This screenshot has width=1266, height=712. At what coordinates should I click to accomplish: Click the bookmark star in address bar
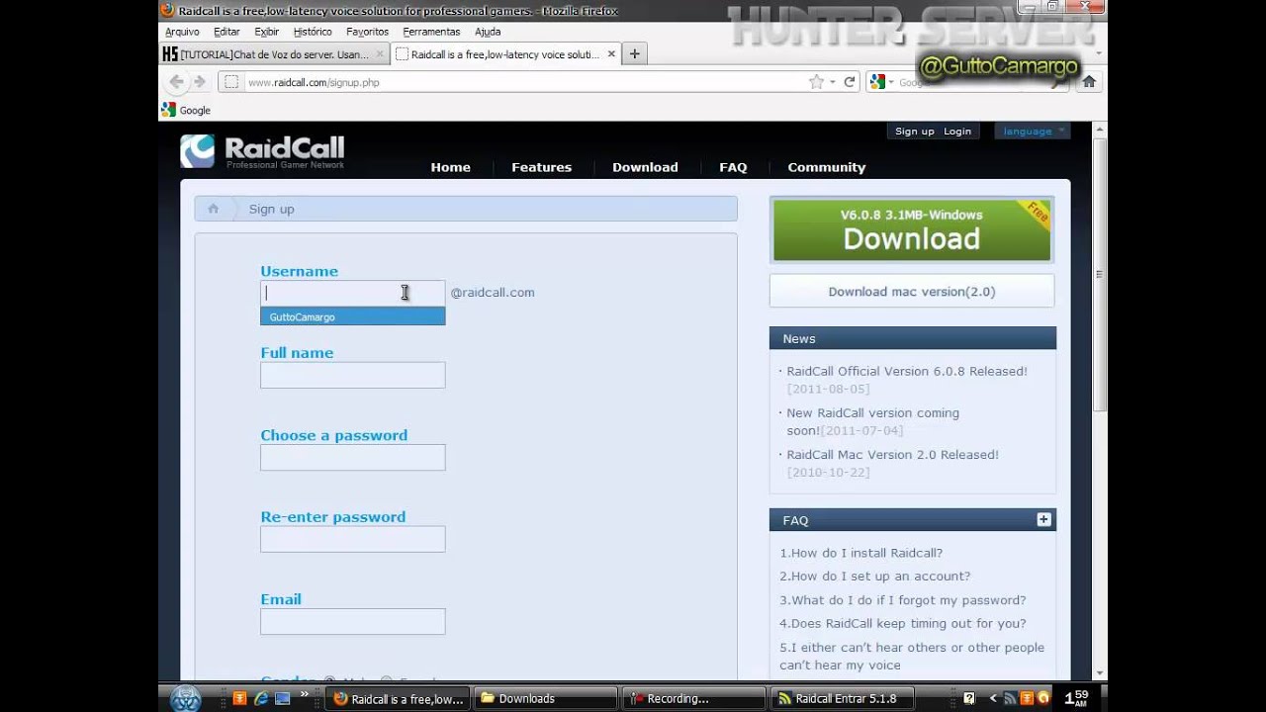(816, 82)
